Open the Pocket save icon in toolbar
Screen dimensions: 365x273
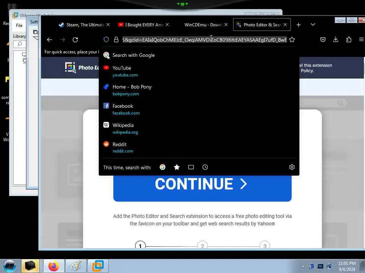(x=323, y=40)
